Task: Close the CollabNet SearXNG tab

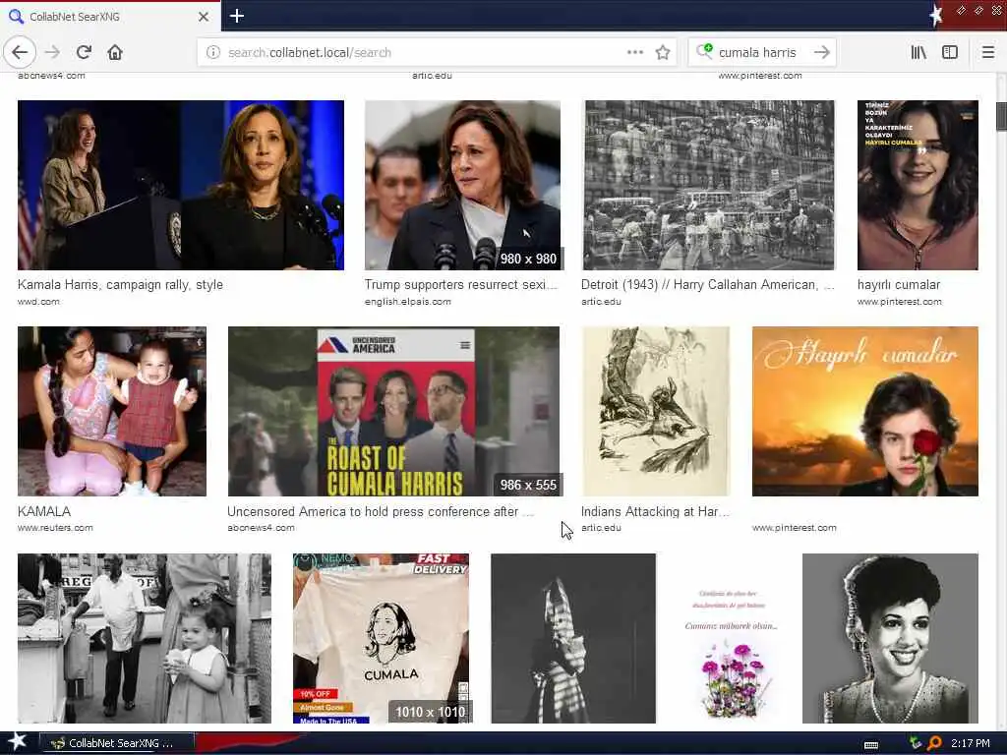Action: coord(203,17)
